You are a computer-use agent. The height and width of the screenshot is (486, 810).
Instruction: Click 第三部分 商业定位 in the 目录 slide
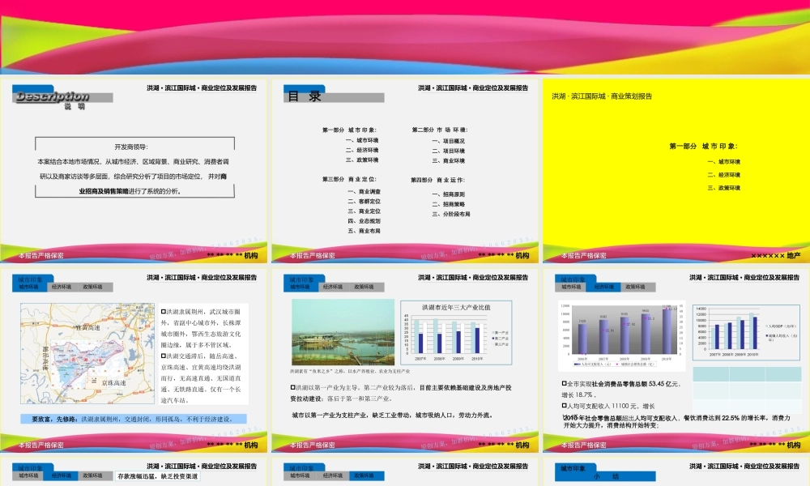[x=349, y=179]
